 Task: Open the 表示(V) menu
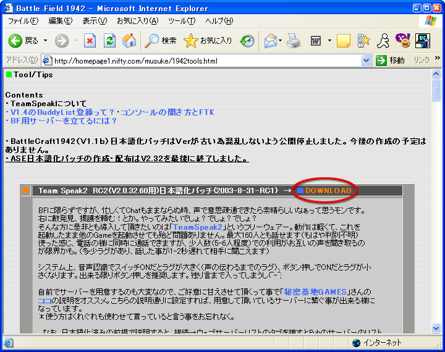coord(95,21)
